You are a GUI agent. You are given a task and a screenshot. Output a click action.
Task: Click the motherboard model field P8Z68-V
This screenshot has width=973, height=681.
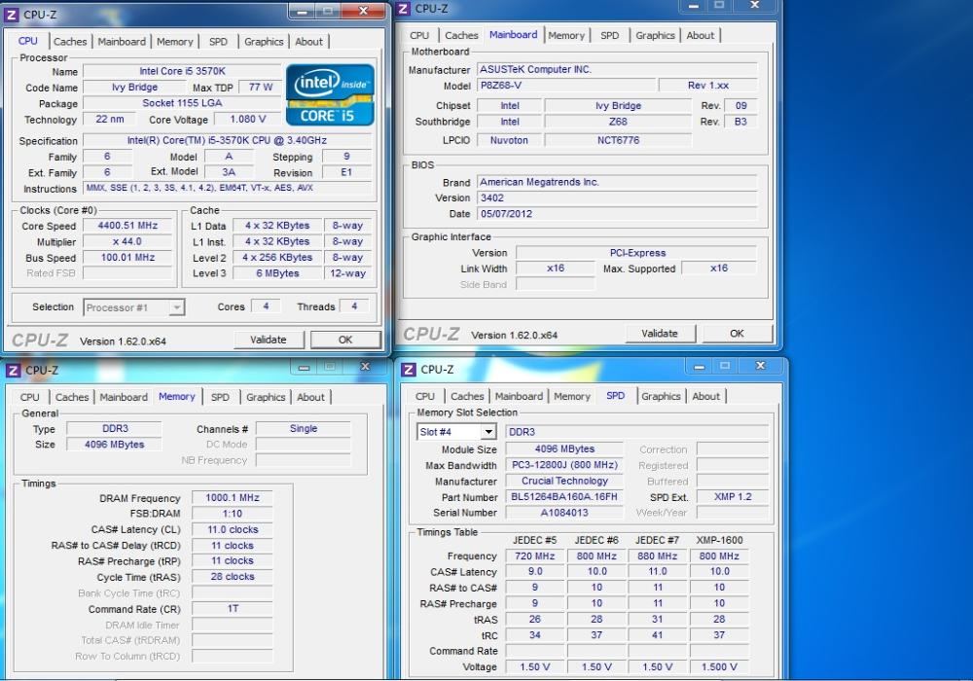click(x=566, y=86)
